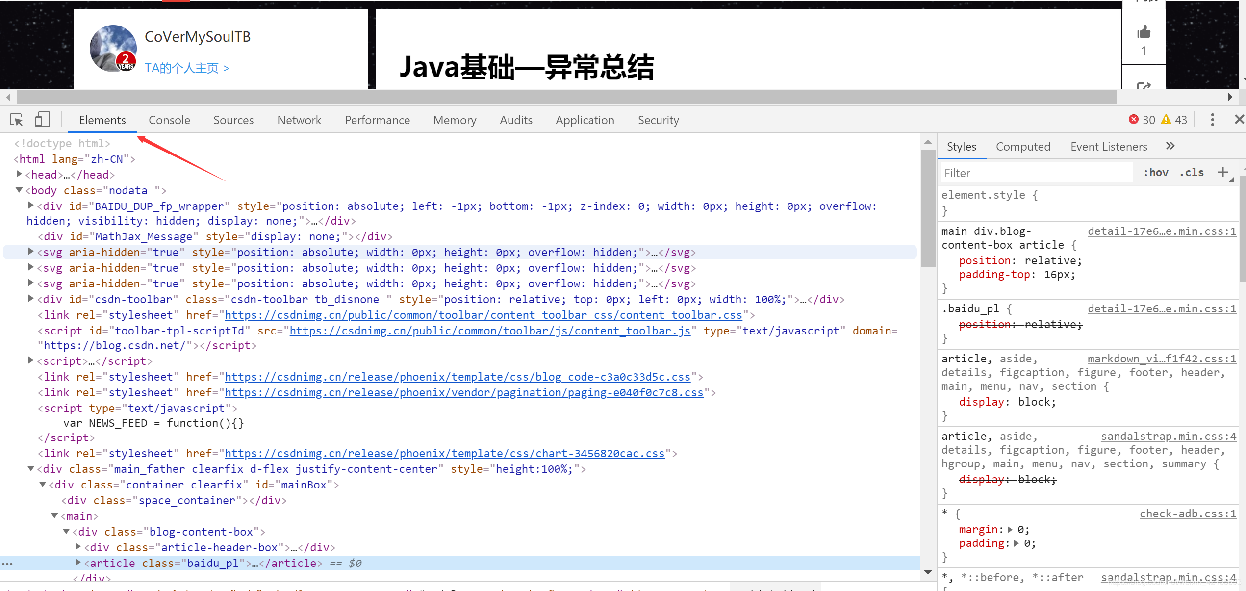Expand the csdn-toolbar div node
This screenshot has height=591, width=1246.
pos(30,299)
